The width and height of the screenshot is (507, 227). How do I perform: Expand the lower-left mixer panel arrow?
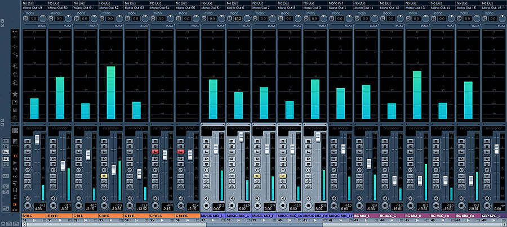click(3, 224)
